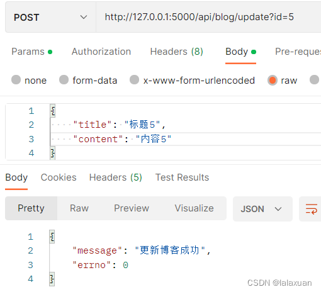Select the raw body type

(283, 81)
